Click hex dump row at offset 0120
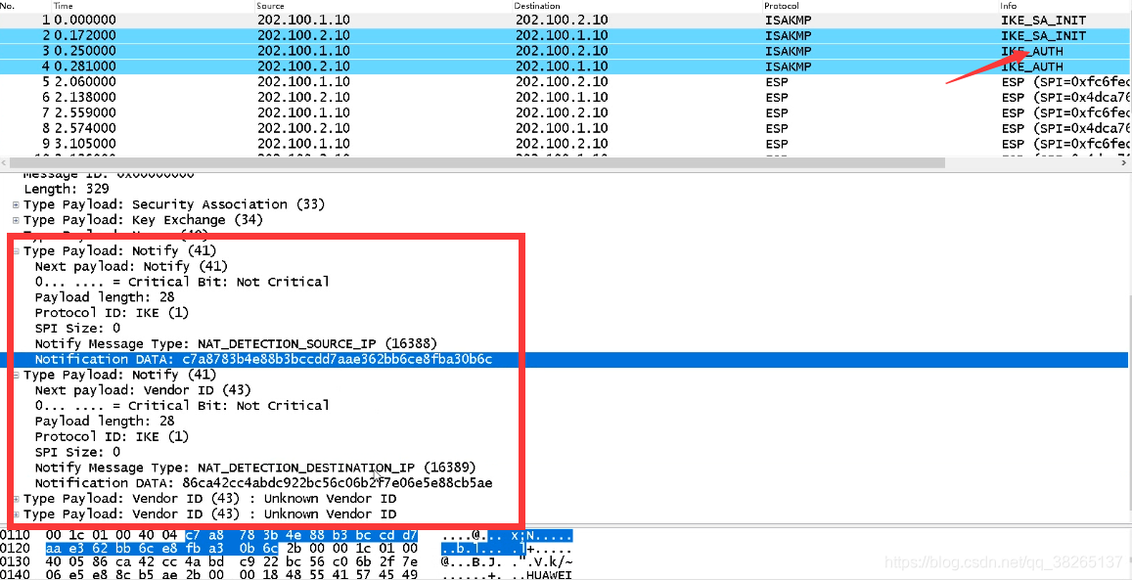This screenshot has height=580, width=1132. (x=287, y=549)
